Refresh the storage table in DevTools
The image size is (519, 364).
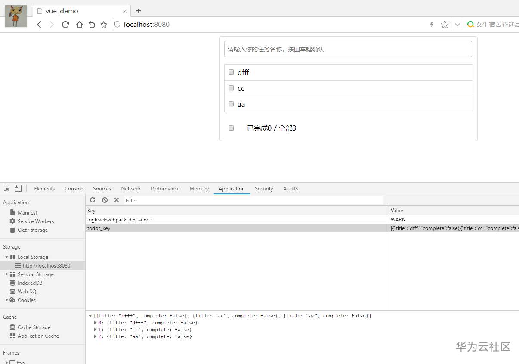93,200
